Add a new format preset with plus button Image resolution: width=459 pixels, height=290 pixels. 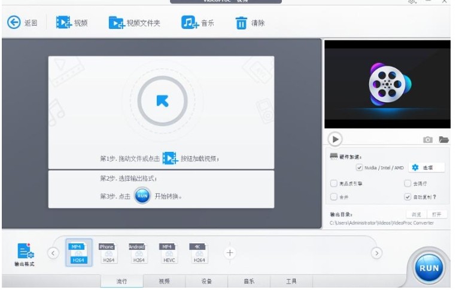coord(229,253)
